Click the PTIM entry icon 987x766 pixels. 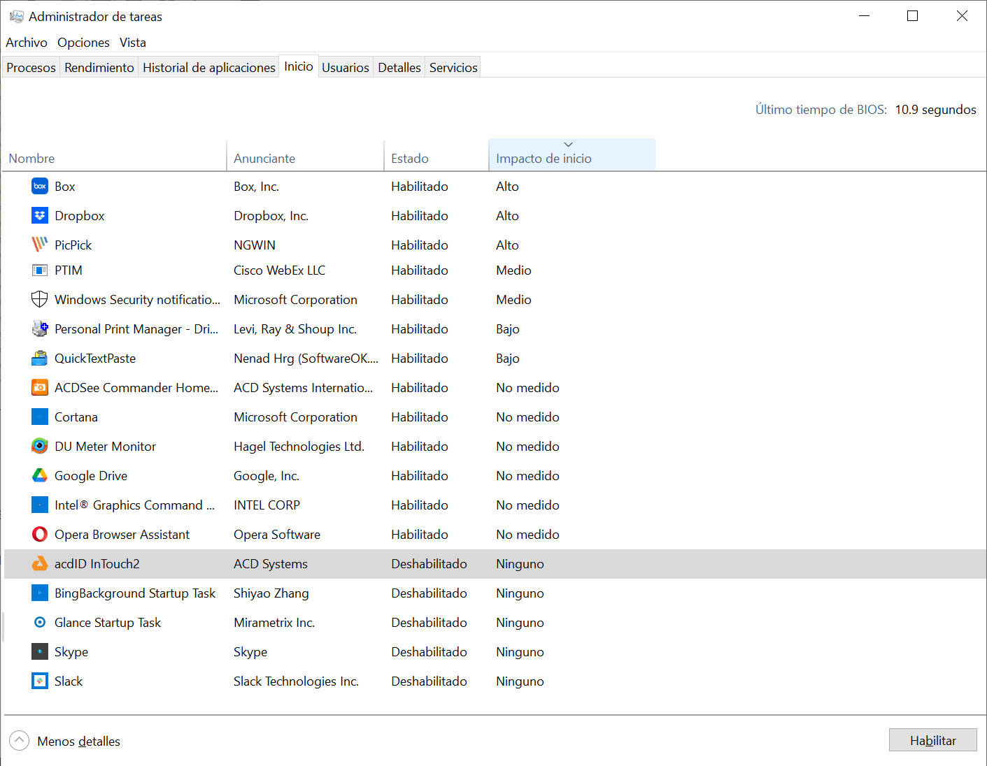pos(40,270)
